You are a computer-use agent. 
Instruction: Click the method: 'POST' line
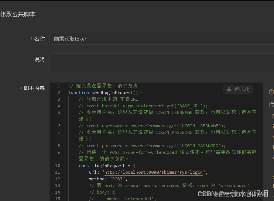pyautogui.click(x=108, y=179)
